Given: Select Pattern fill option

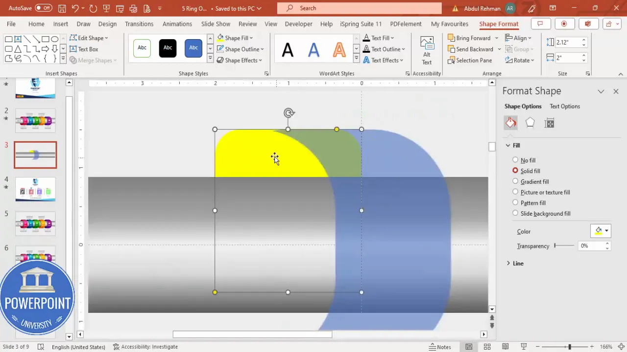Looking at the screenshot, I should tap(529, 203).
